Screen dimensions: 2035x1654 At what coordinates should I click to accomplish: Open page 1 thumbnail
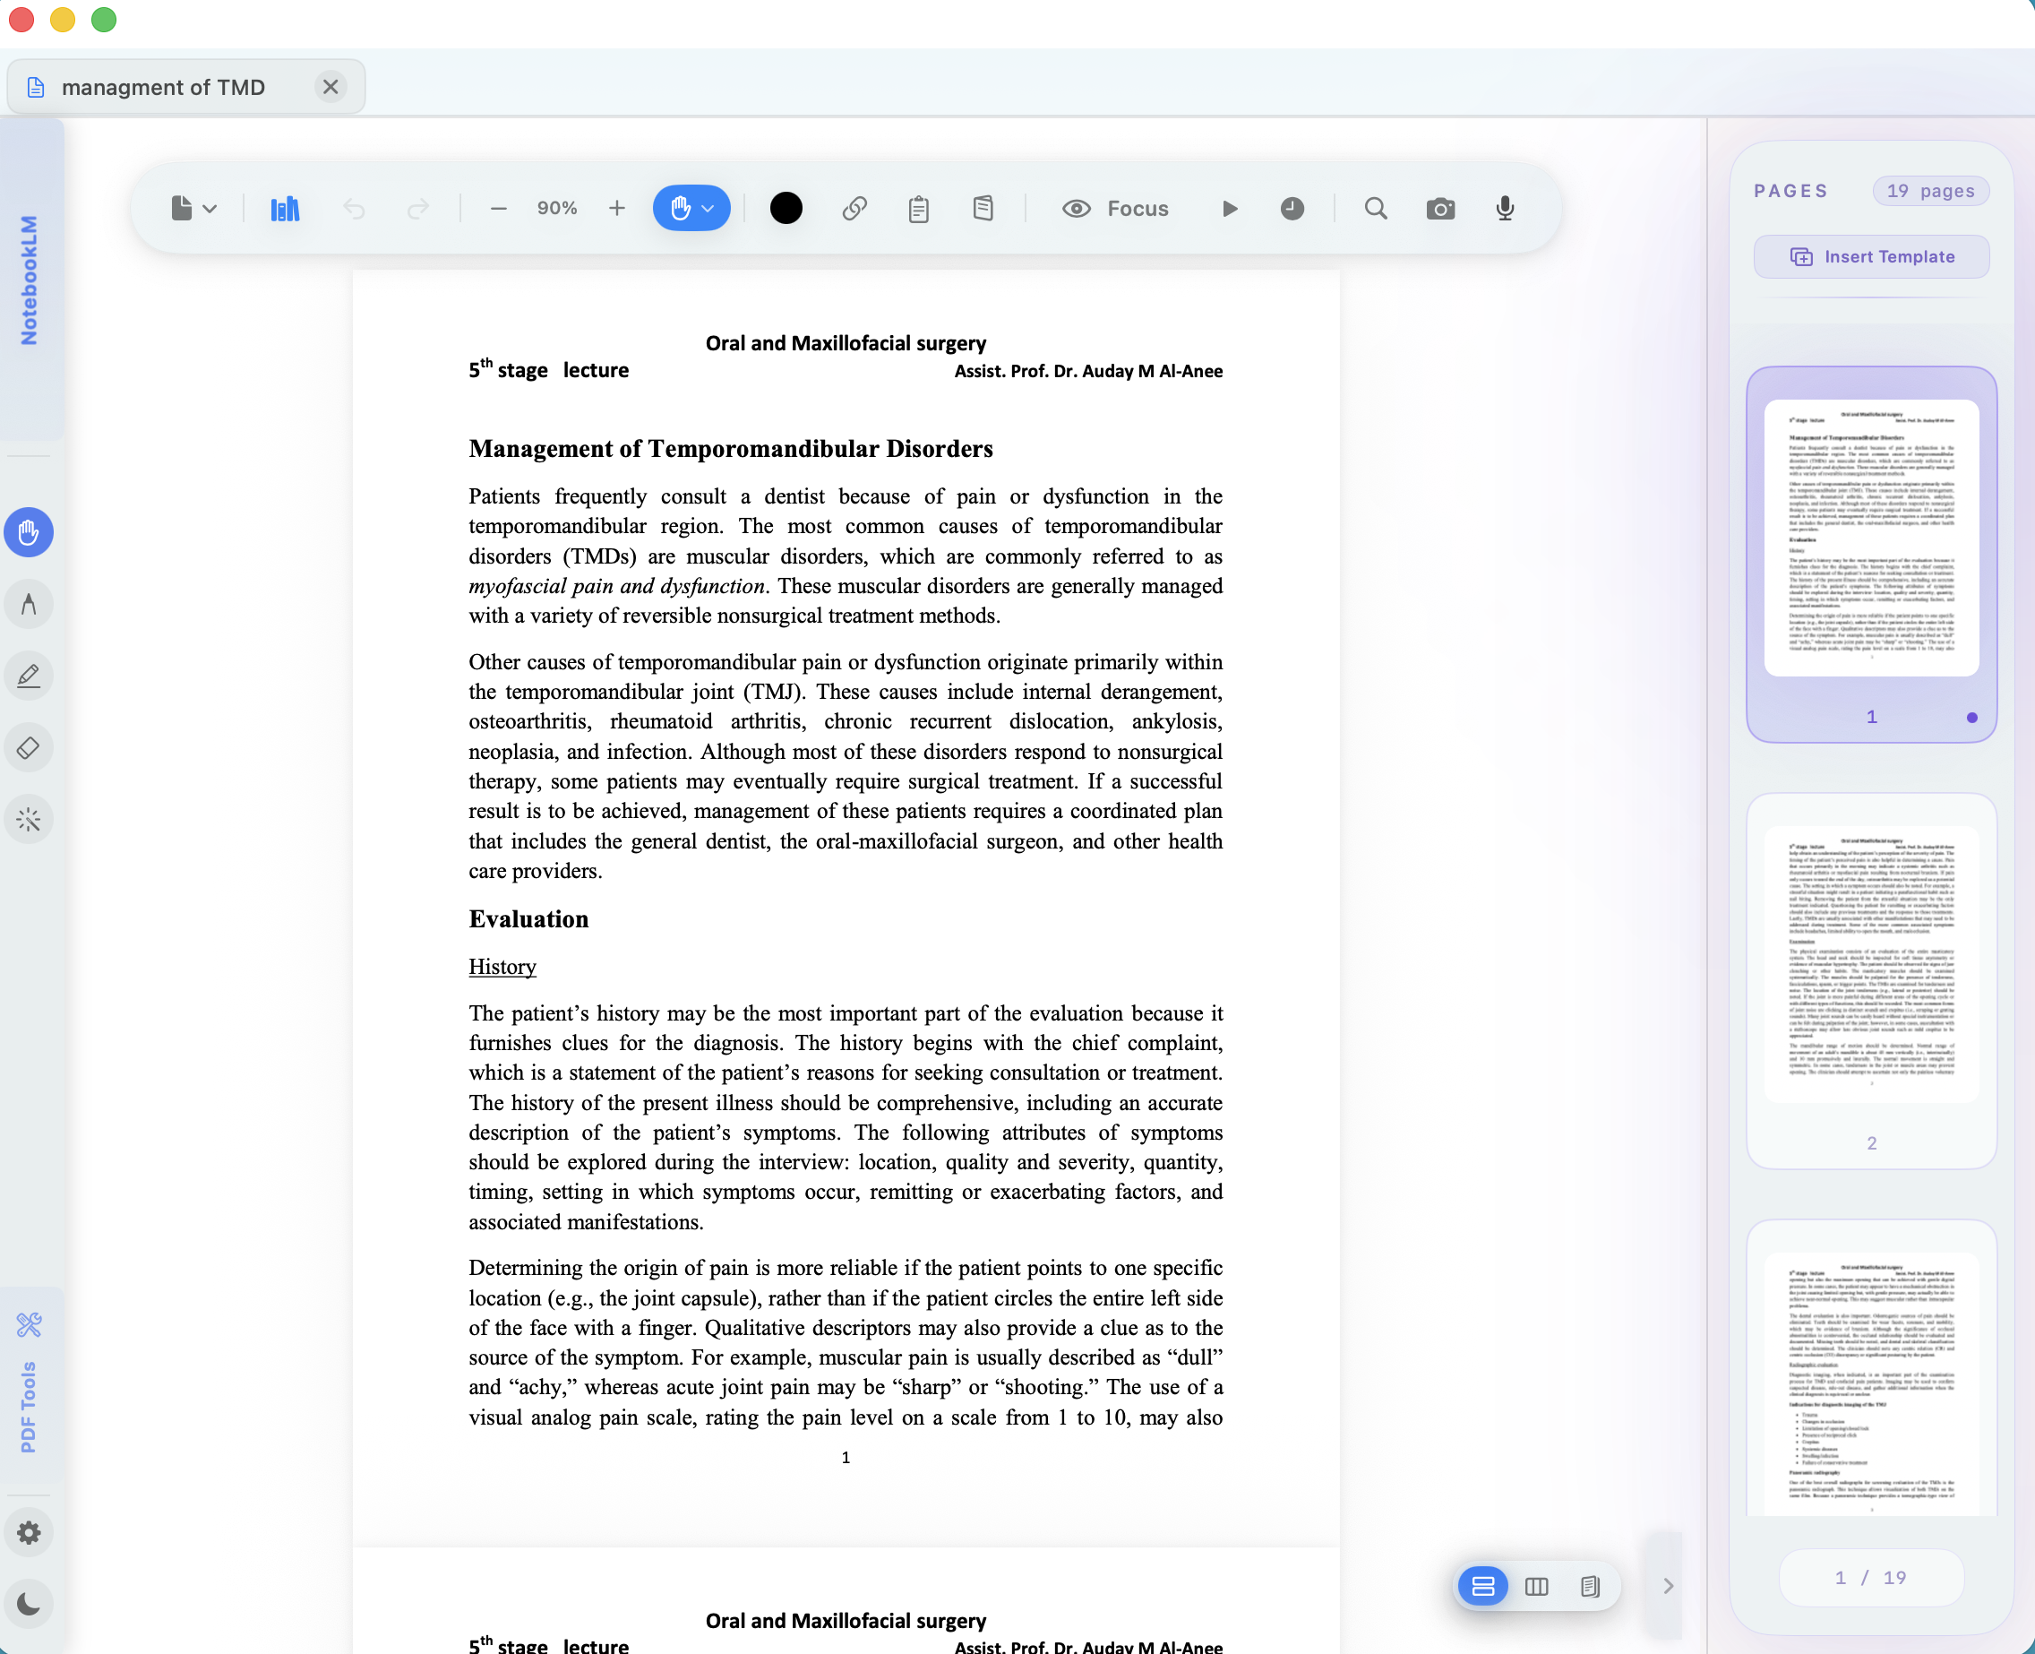(1871, 554)
